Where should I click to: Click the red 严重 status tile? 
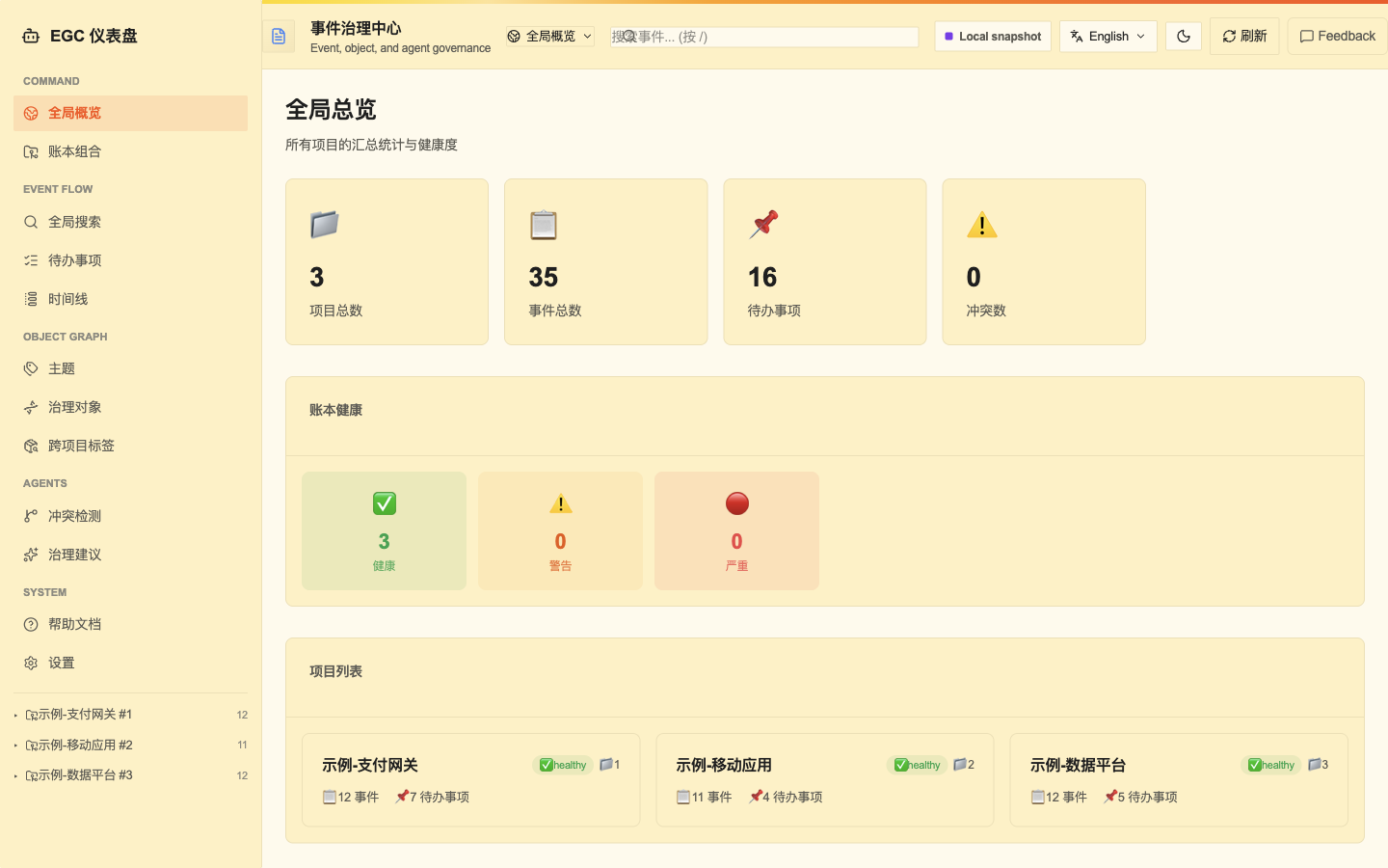pos(736,530)
